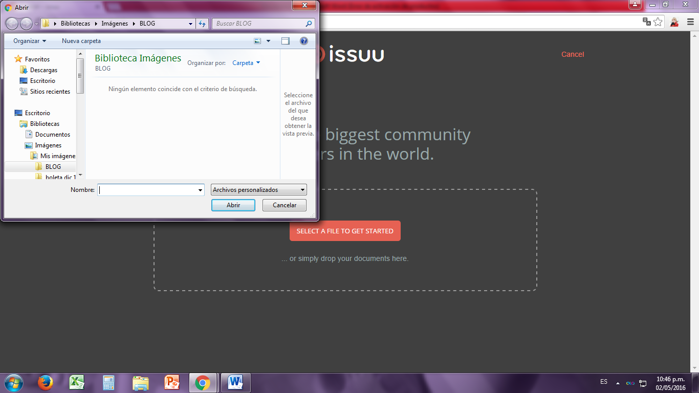Open the Windows Start menu

[13, 383]
